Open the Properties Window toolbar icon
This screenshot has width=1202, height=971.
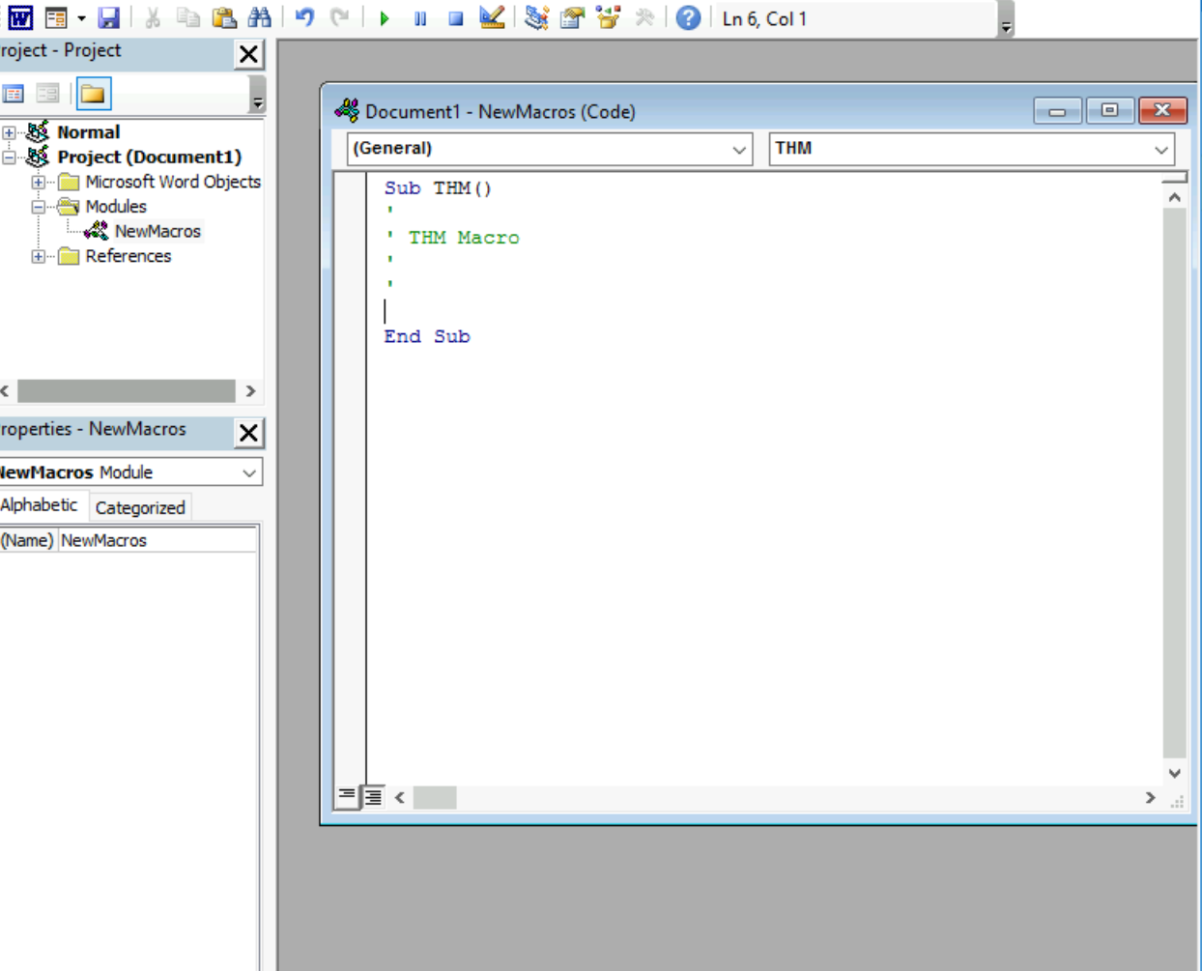(x=572, y=18)
